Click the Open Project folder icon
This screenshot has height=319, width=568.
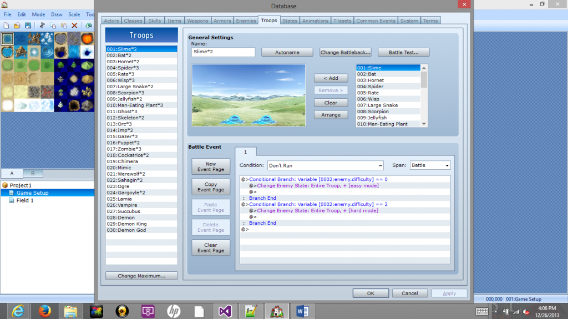click(17, 26)
